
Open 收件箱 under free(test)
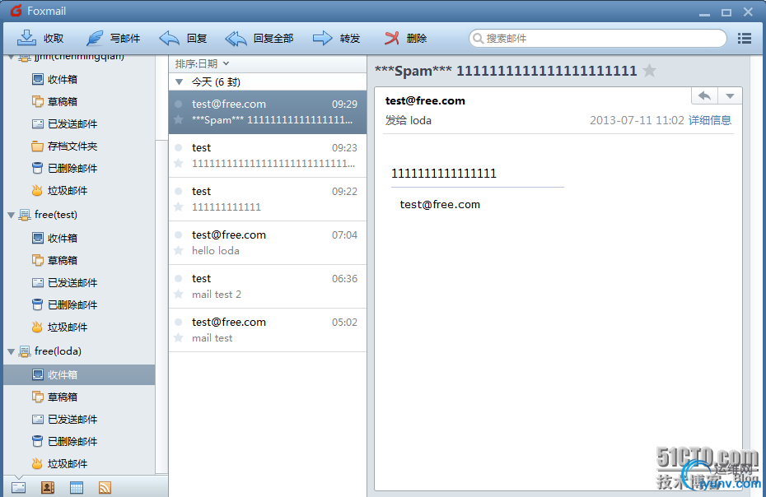point(54,239)
